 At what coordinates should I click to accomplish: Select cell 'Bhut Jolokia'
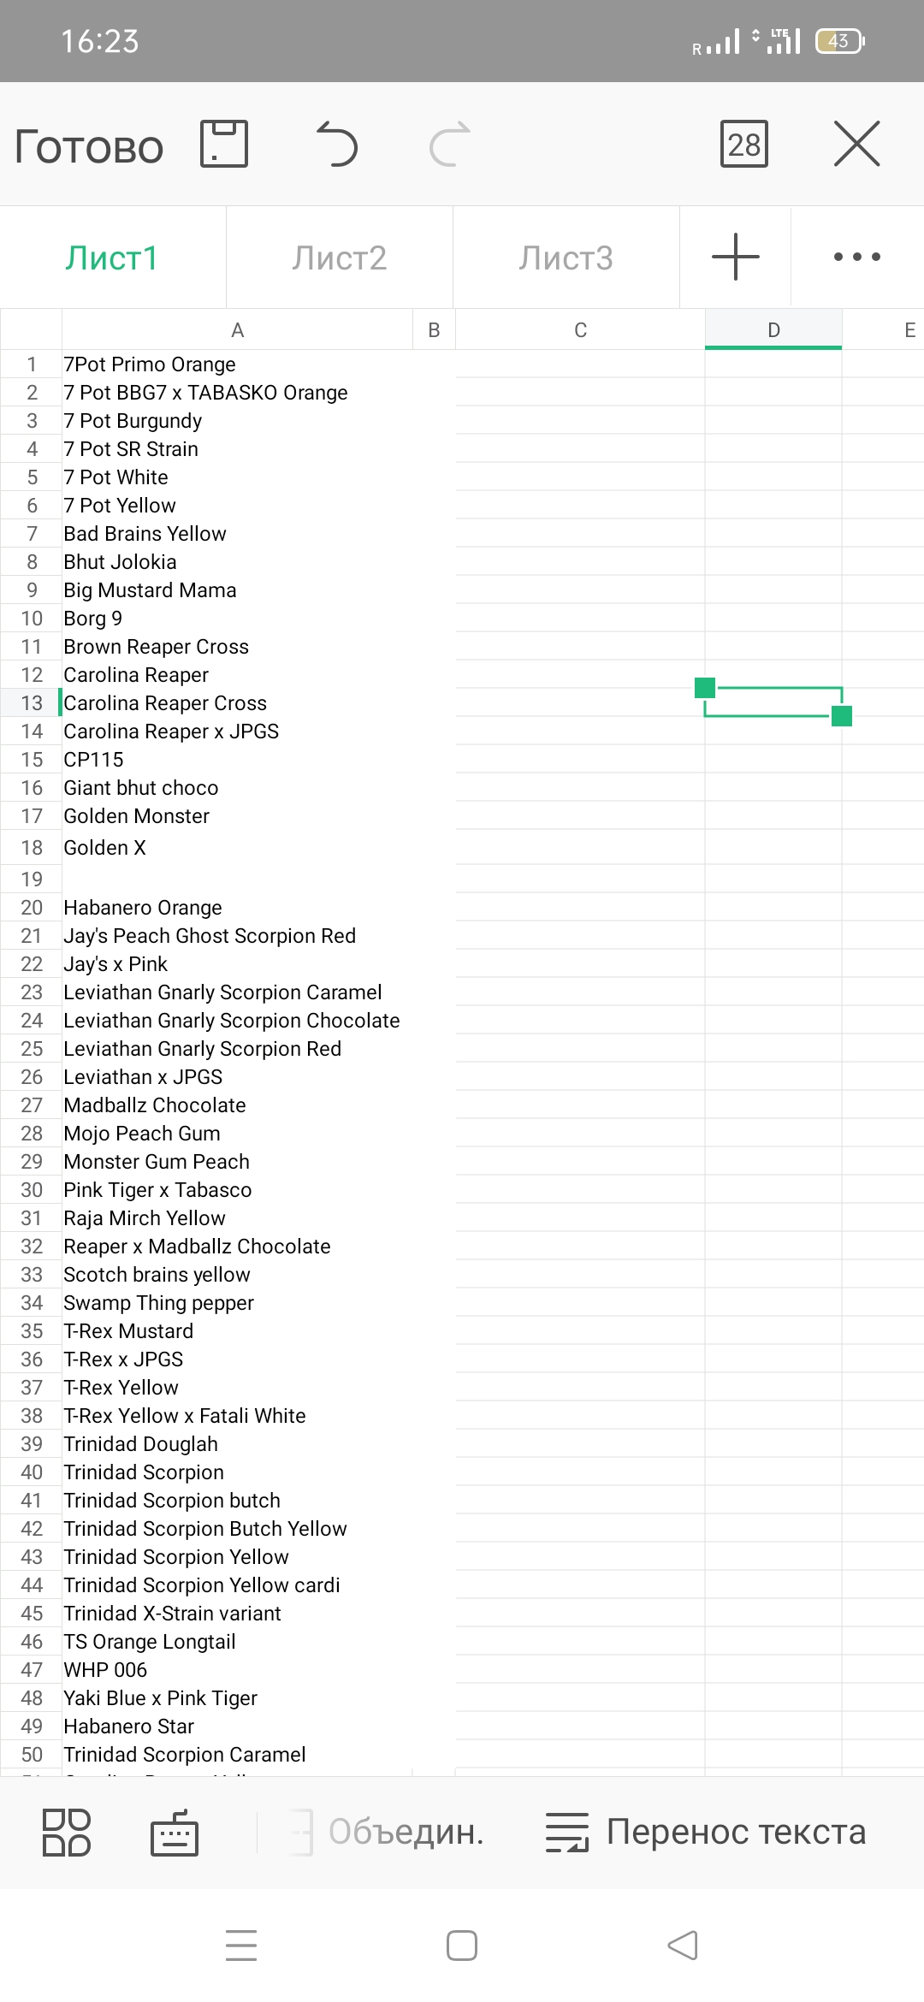[237, 562]
